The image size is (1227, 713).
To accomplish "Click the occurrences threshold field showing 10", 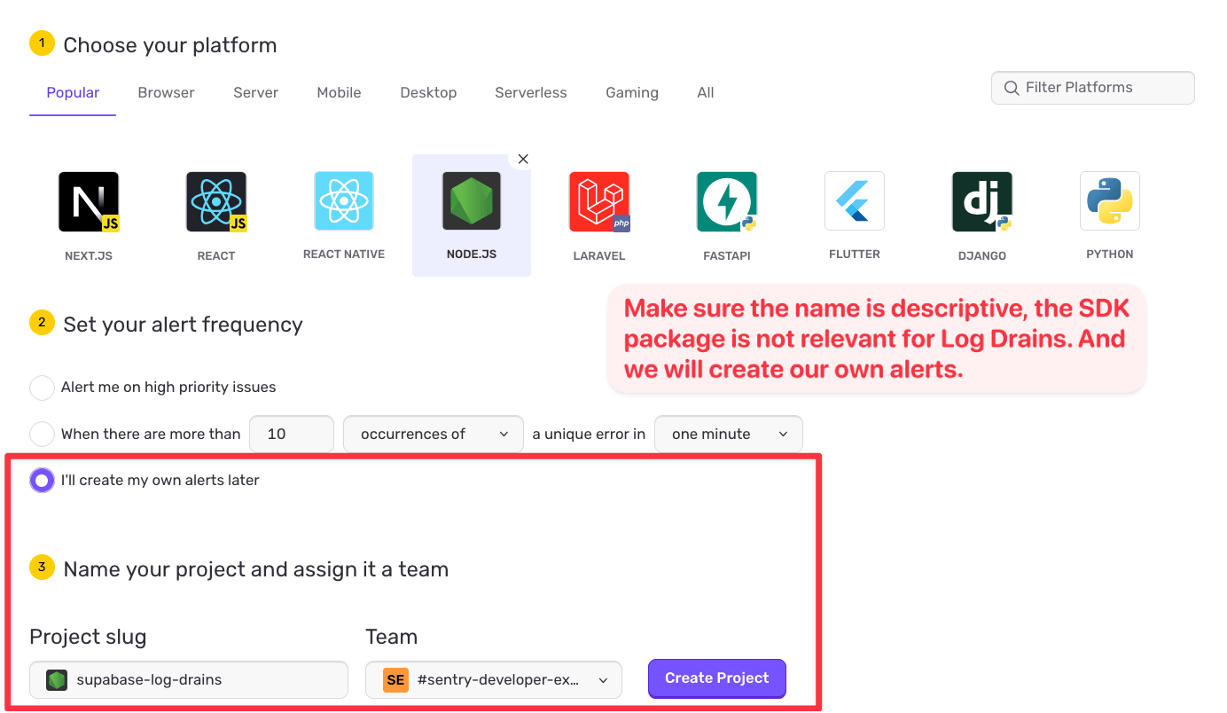I will coord(292,434).
